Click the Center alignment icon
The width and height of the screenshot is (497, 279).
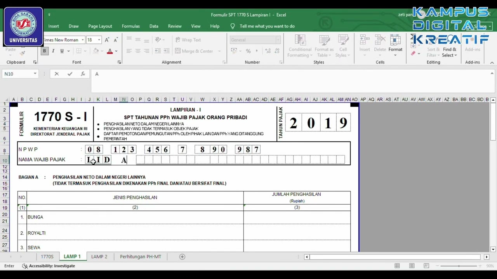[x=138, y=51]
